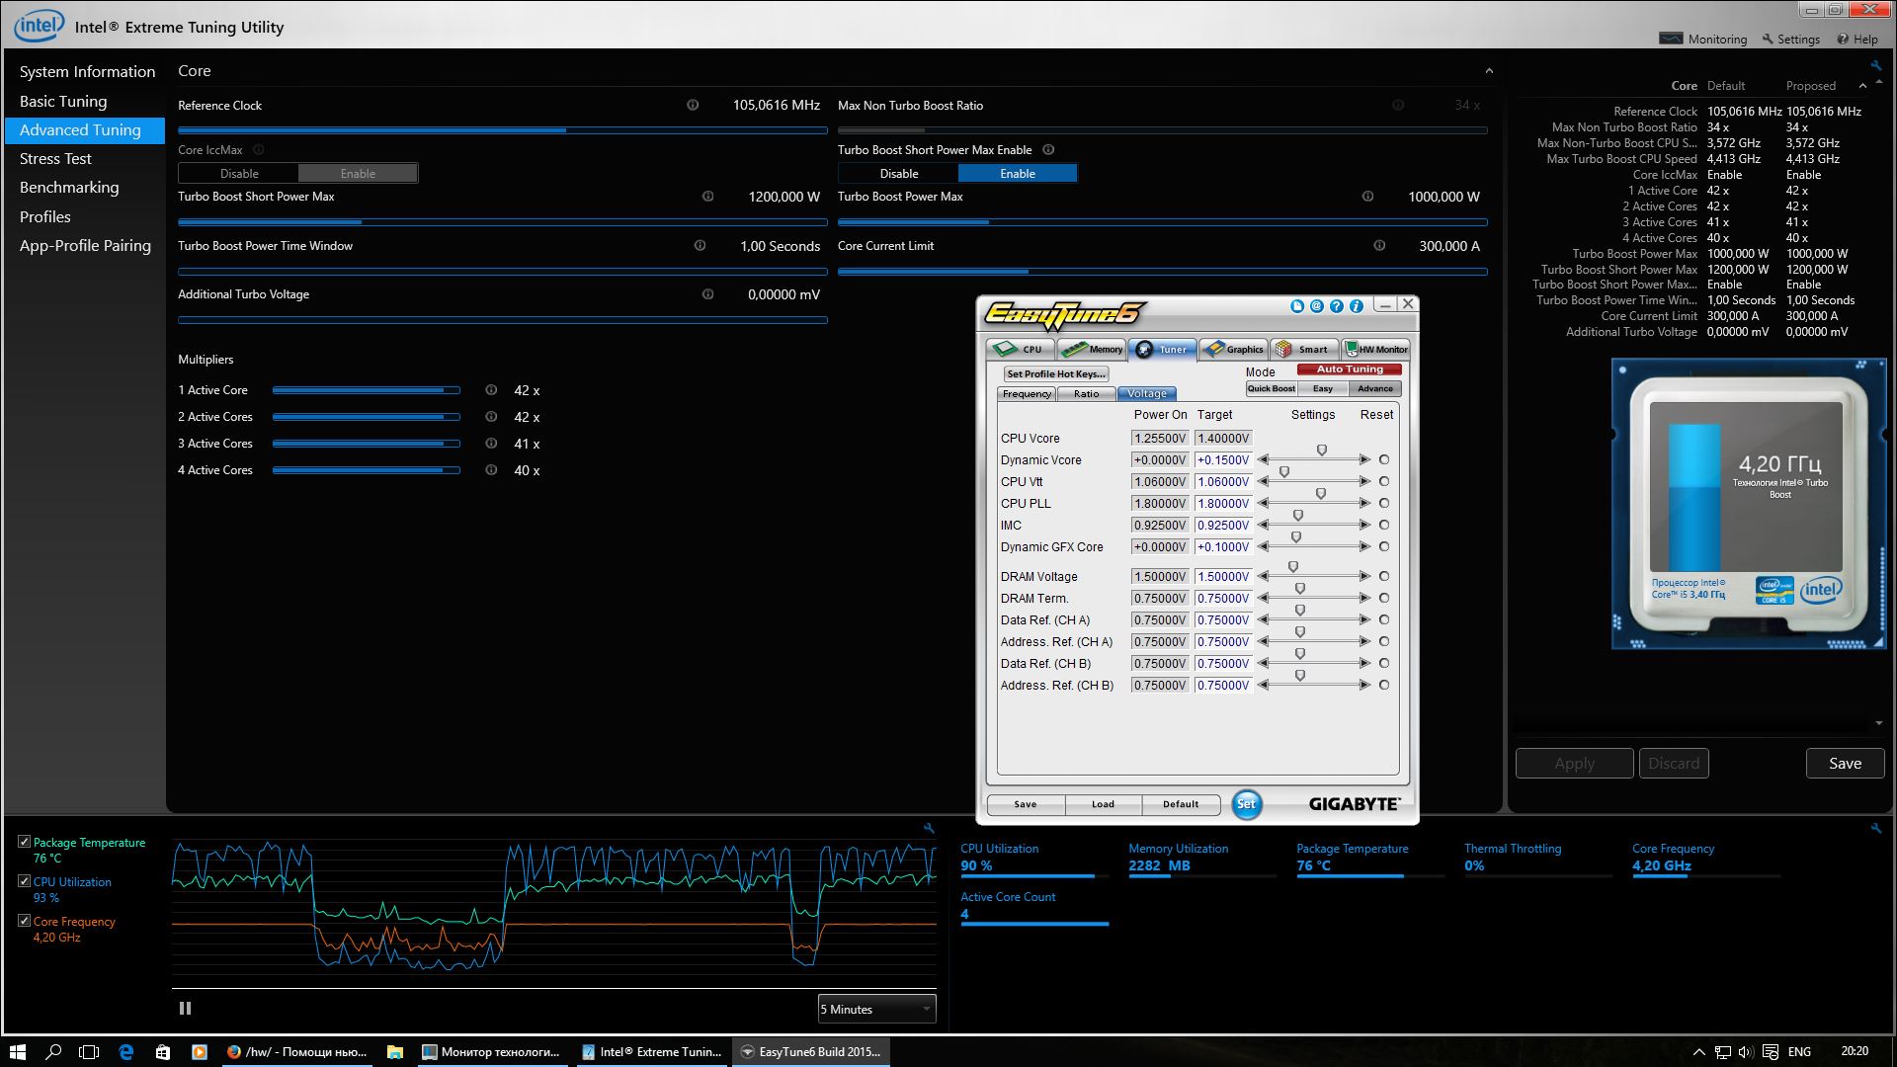Viewport: 1897px width, 1067px height.
Task: Switch to Stress Test section
Action: (55, 158)
